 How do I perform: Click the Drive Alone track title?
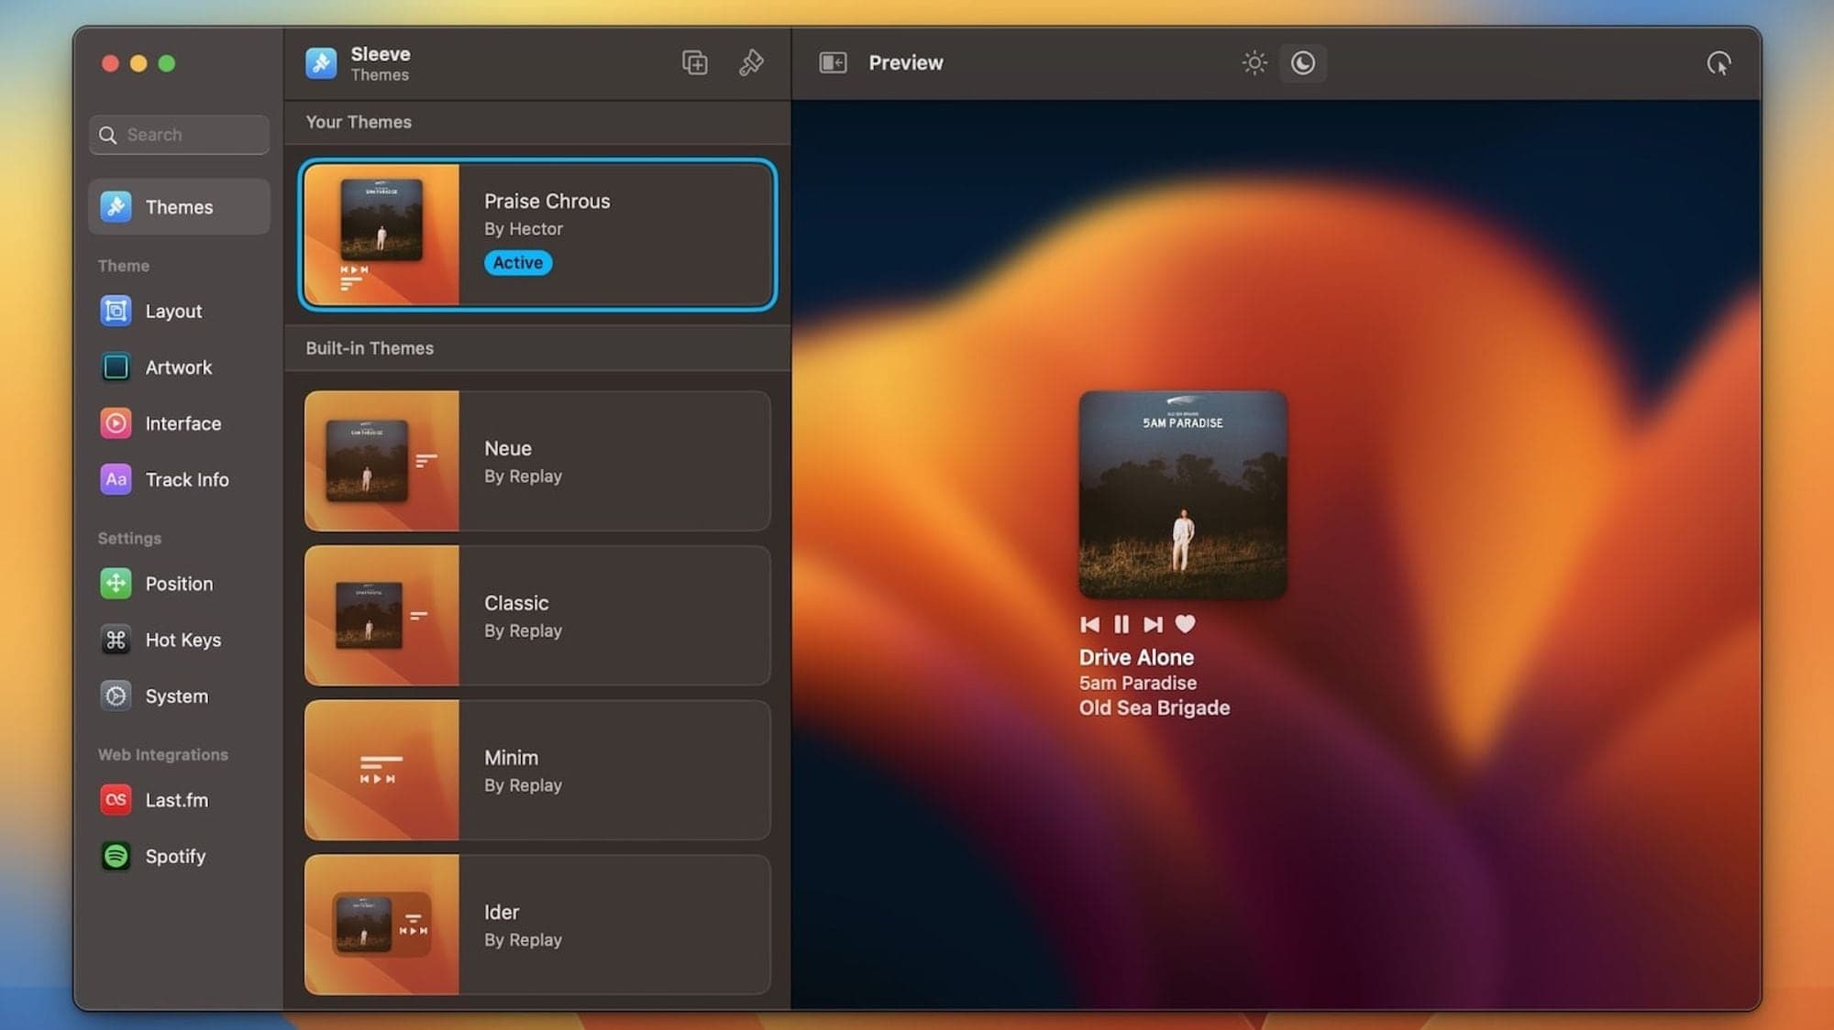point(1136,657)
